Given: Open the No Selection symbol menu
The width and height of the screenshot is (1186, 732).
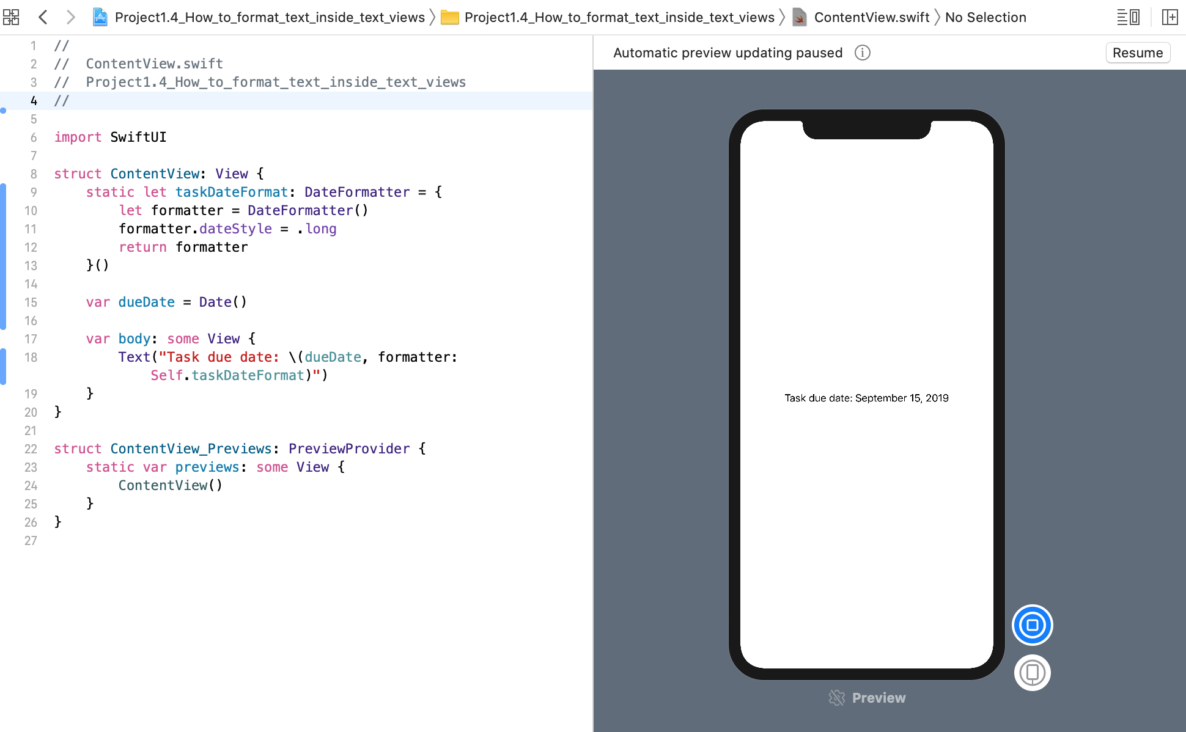Looking at the screenshot, I should tap(985, 17).
